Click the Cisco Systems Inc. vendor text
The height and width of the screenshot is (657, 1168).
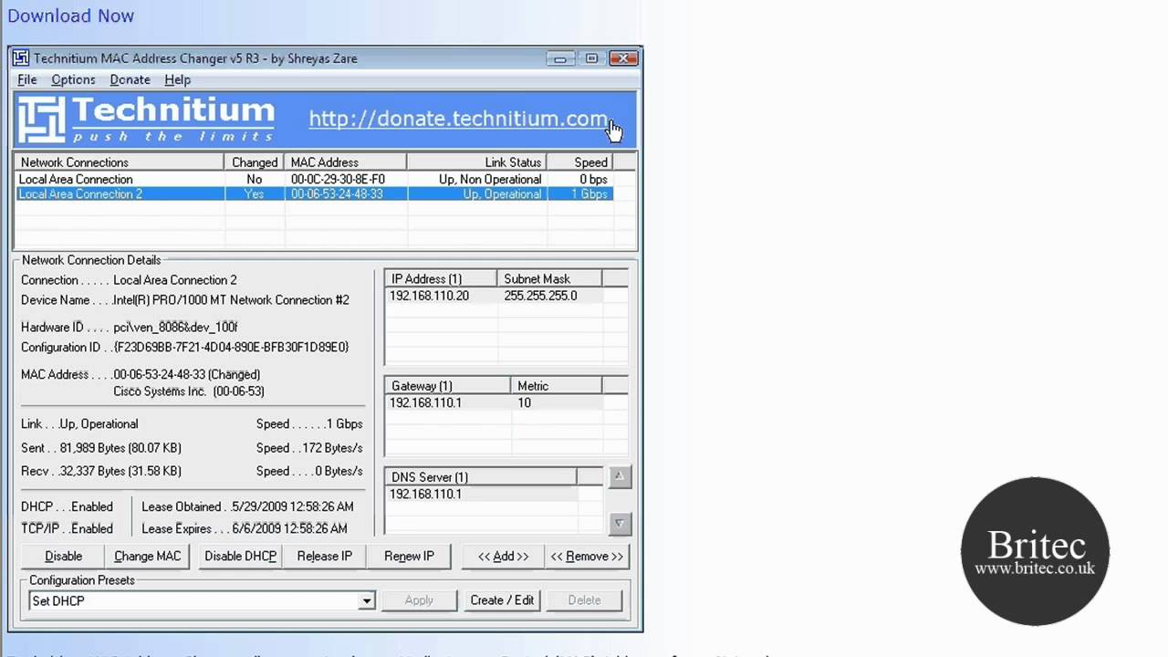tap(189, 391)
